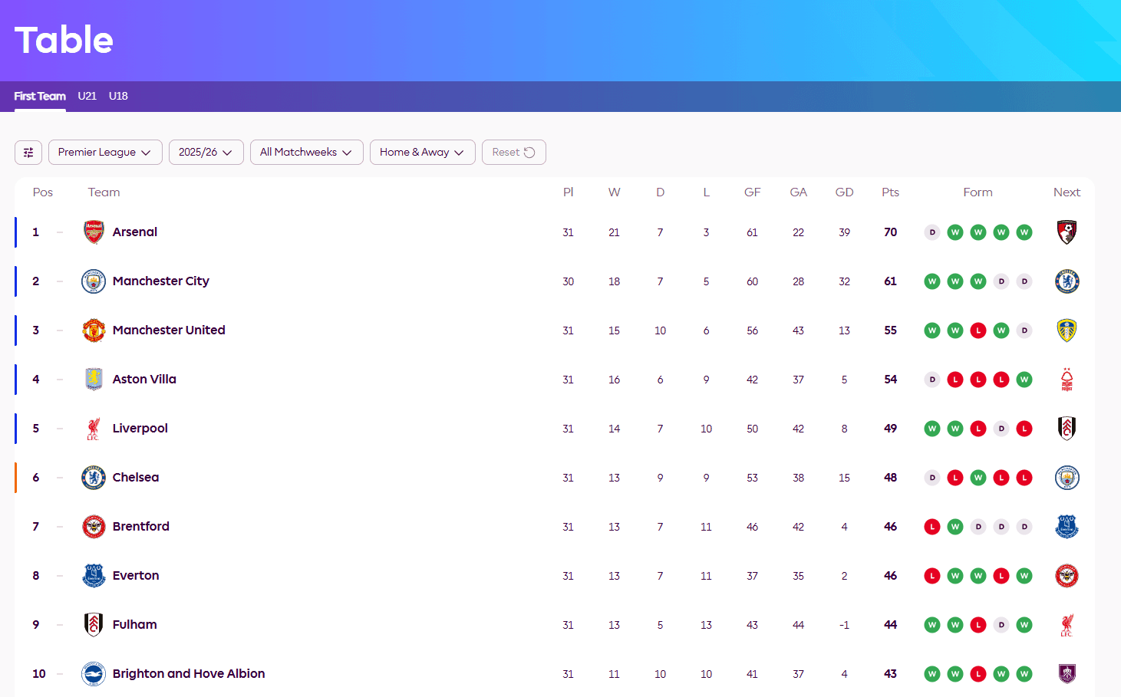The width and height of the screenshot is (1121, 697).
Task: Click Arsenal's points value 70
Action: 890,232
